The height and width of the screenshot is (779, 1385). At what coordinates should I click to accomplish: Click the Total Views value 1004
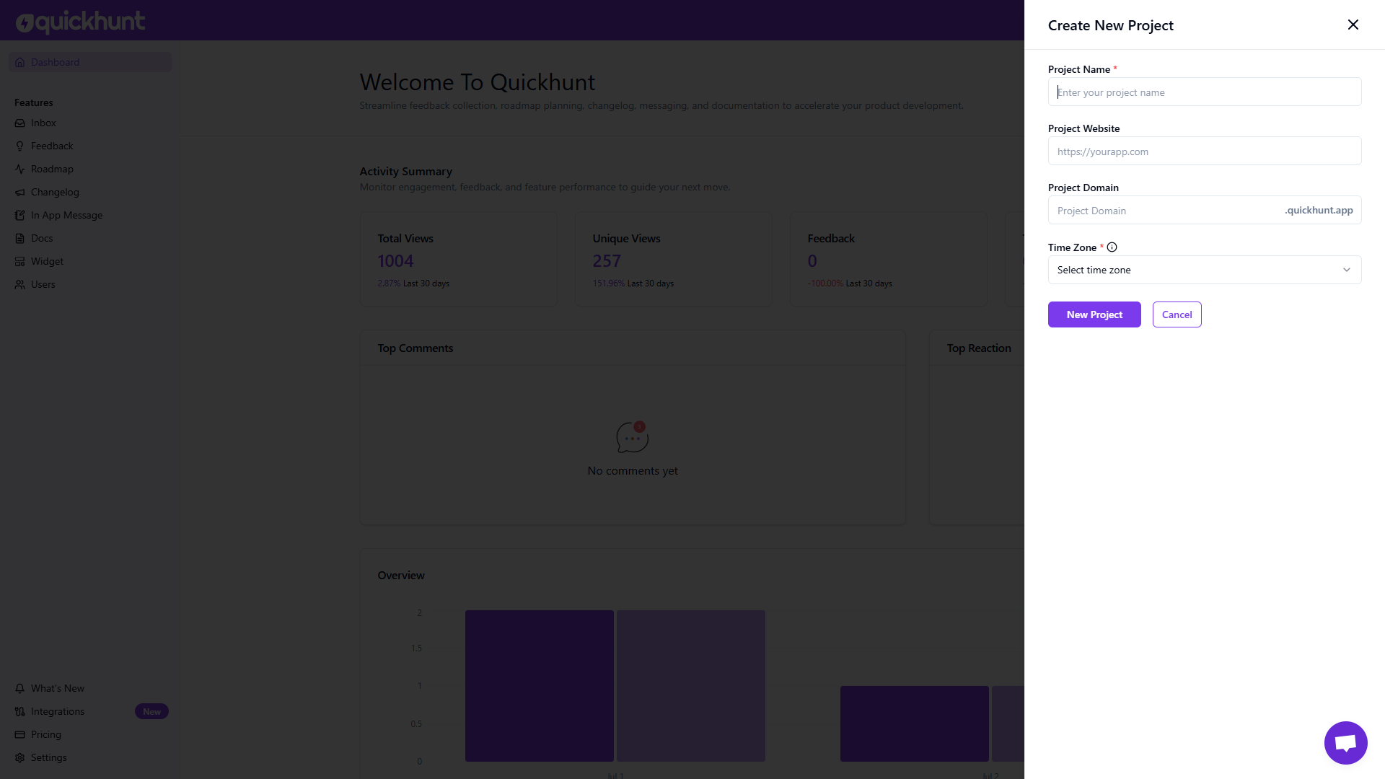click(x=395, y=261)
